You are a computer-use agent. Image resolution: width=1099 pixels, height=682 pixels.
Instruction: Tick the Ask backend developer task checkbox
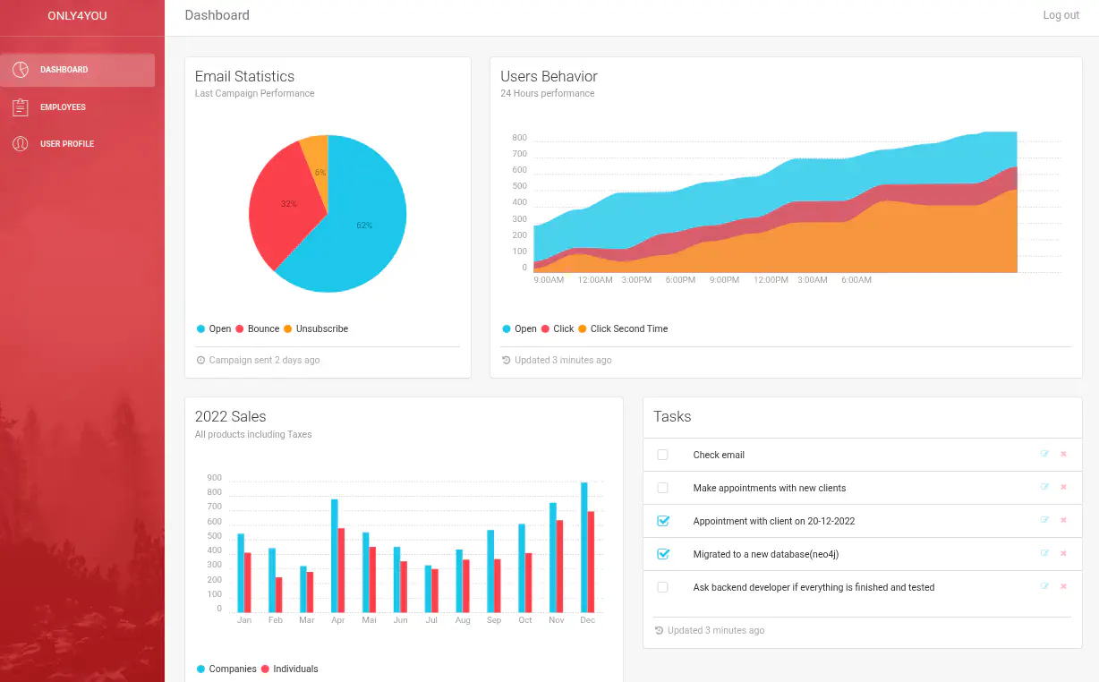pos(662,587)
